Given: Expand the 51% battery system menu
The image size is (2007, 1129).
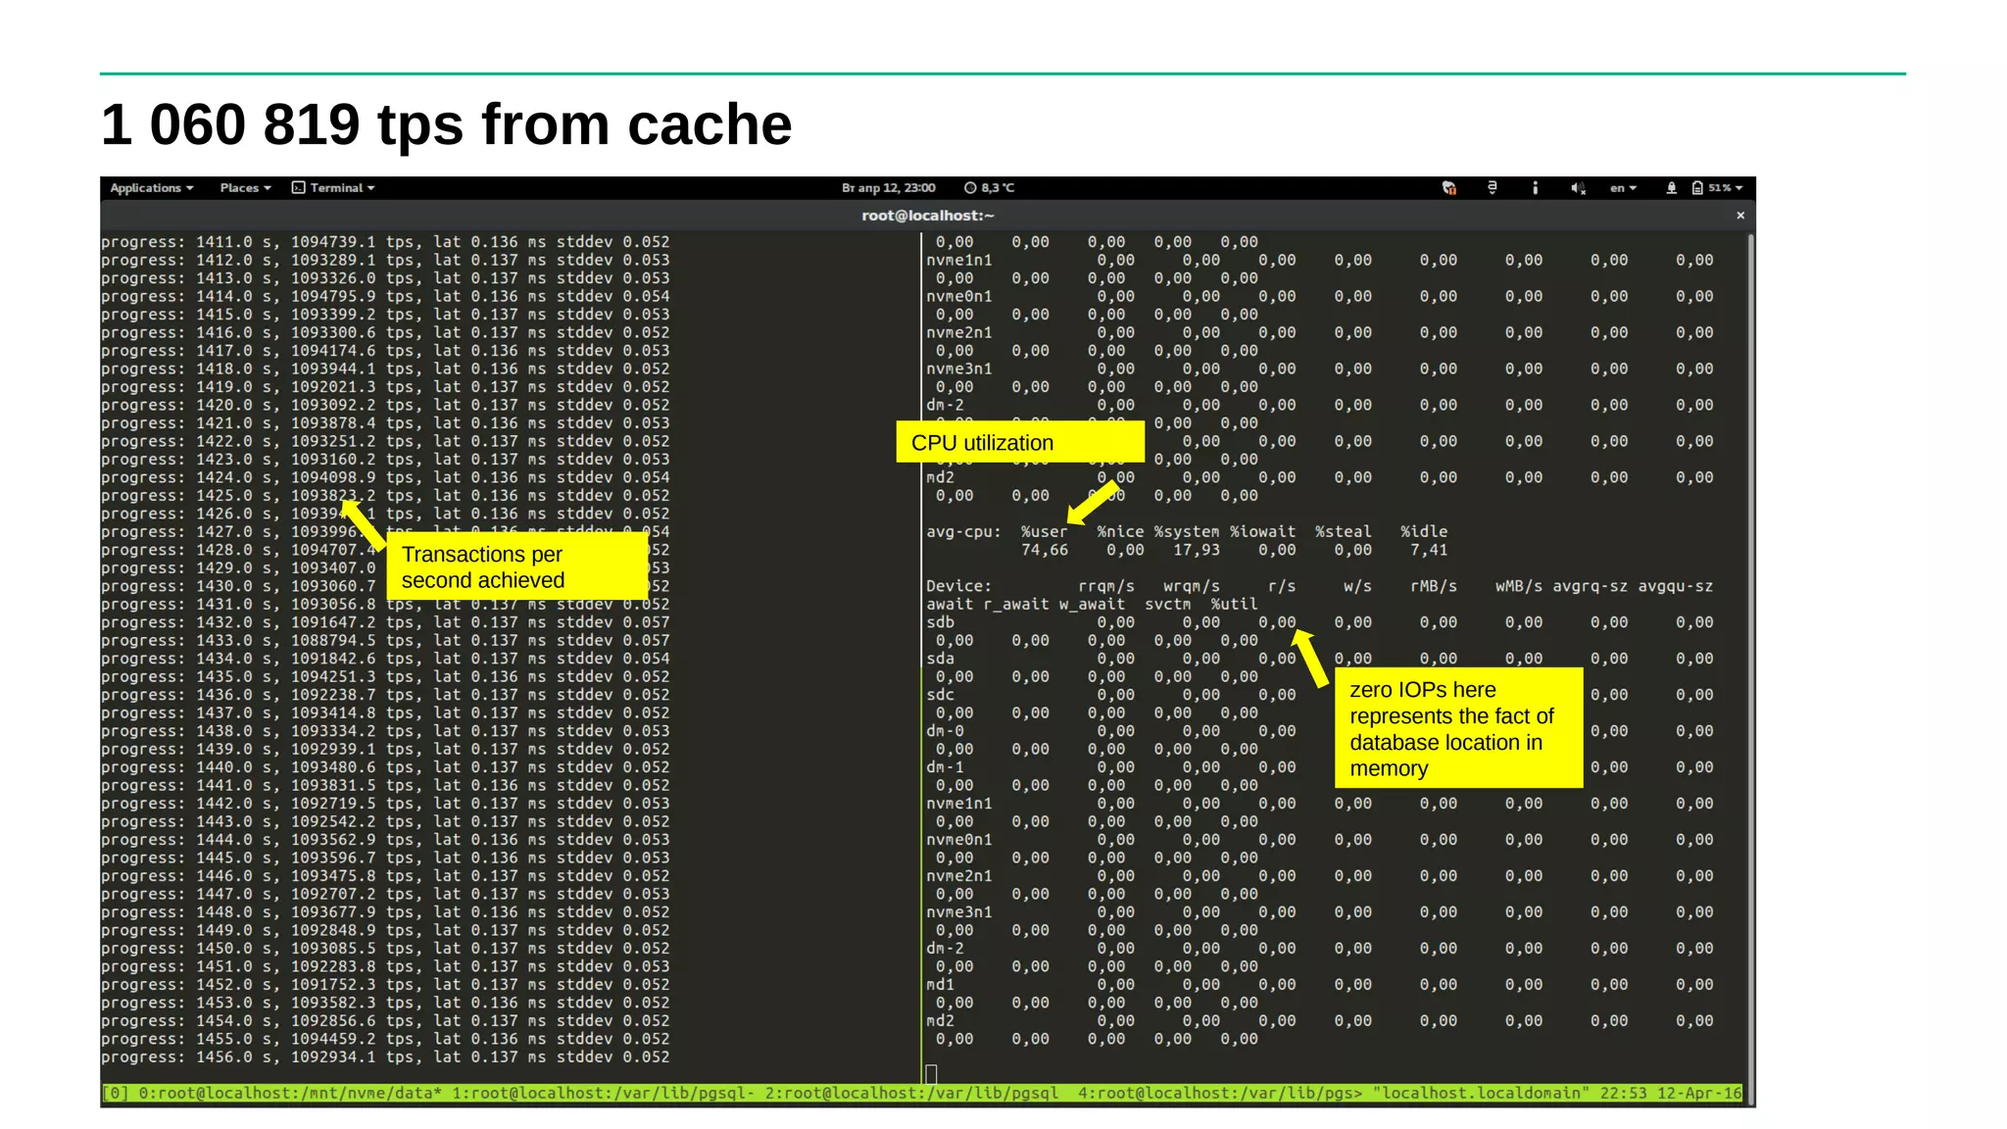Looking at the screenshot, I should (1726, 188).
